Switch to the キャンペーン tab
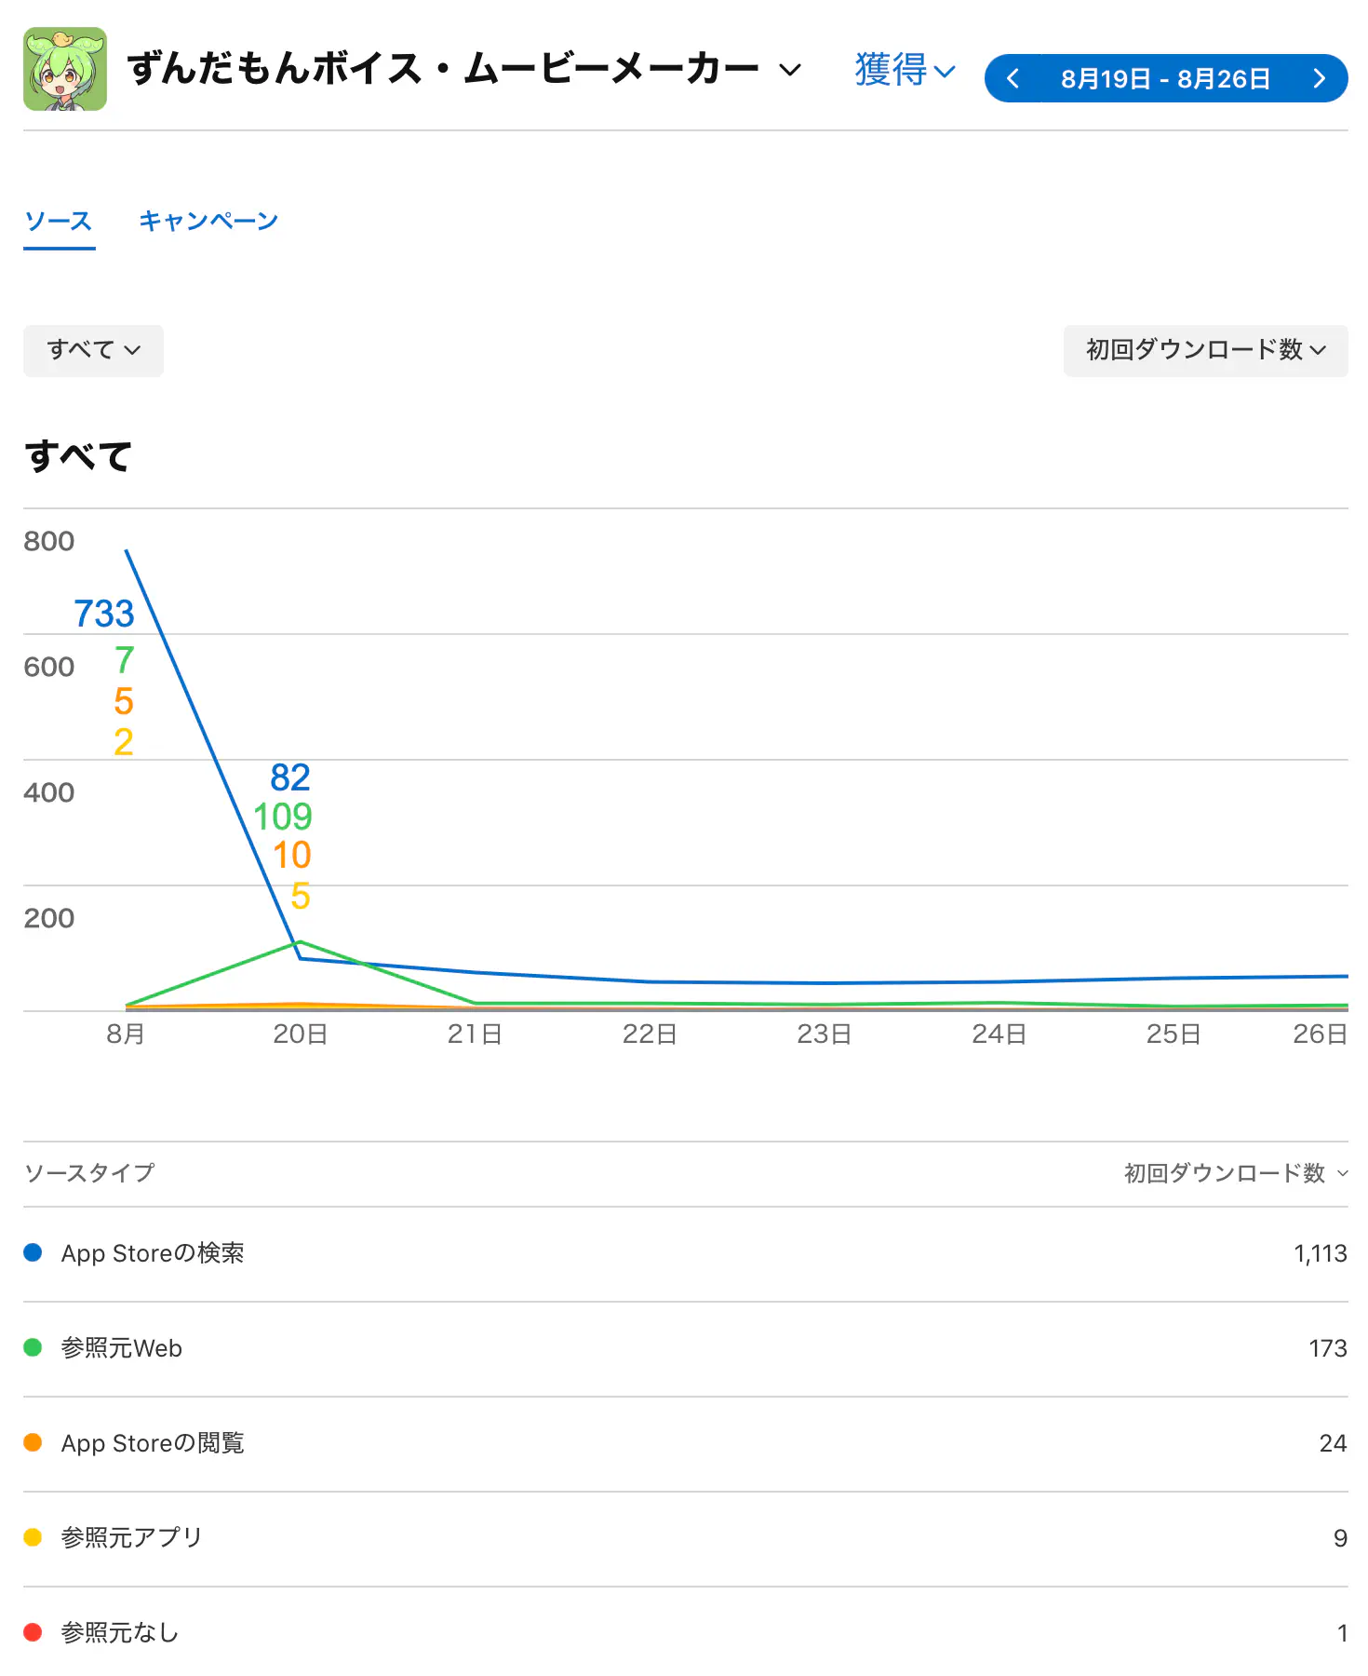 point(208,222)
